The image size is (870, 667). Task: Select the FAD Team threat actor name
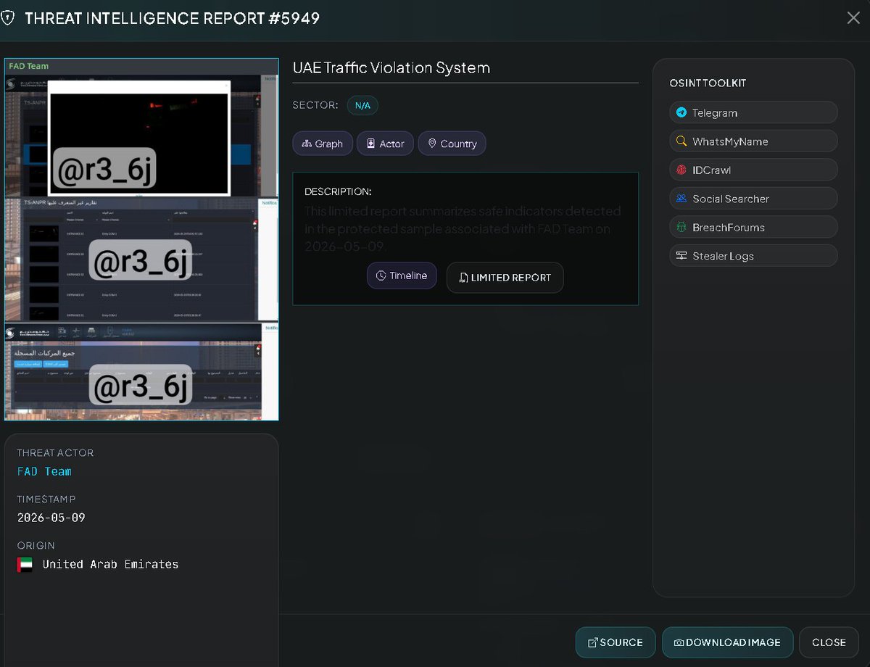point(44,471)
